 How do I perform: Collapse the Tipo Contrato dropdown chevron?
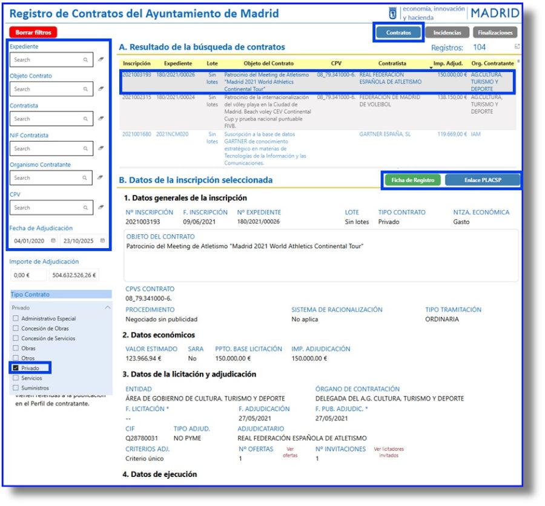click(x=108, y=307)
